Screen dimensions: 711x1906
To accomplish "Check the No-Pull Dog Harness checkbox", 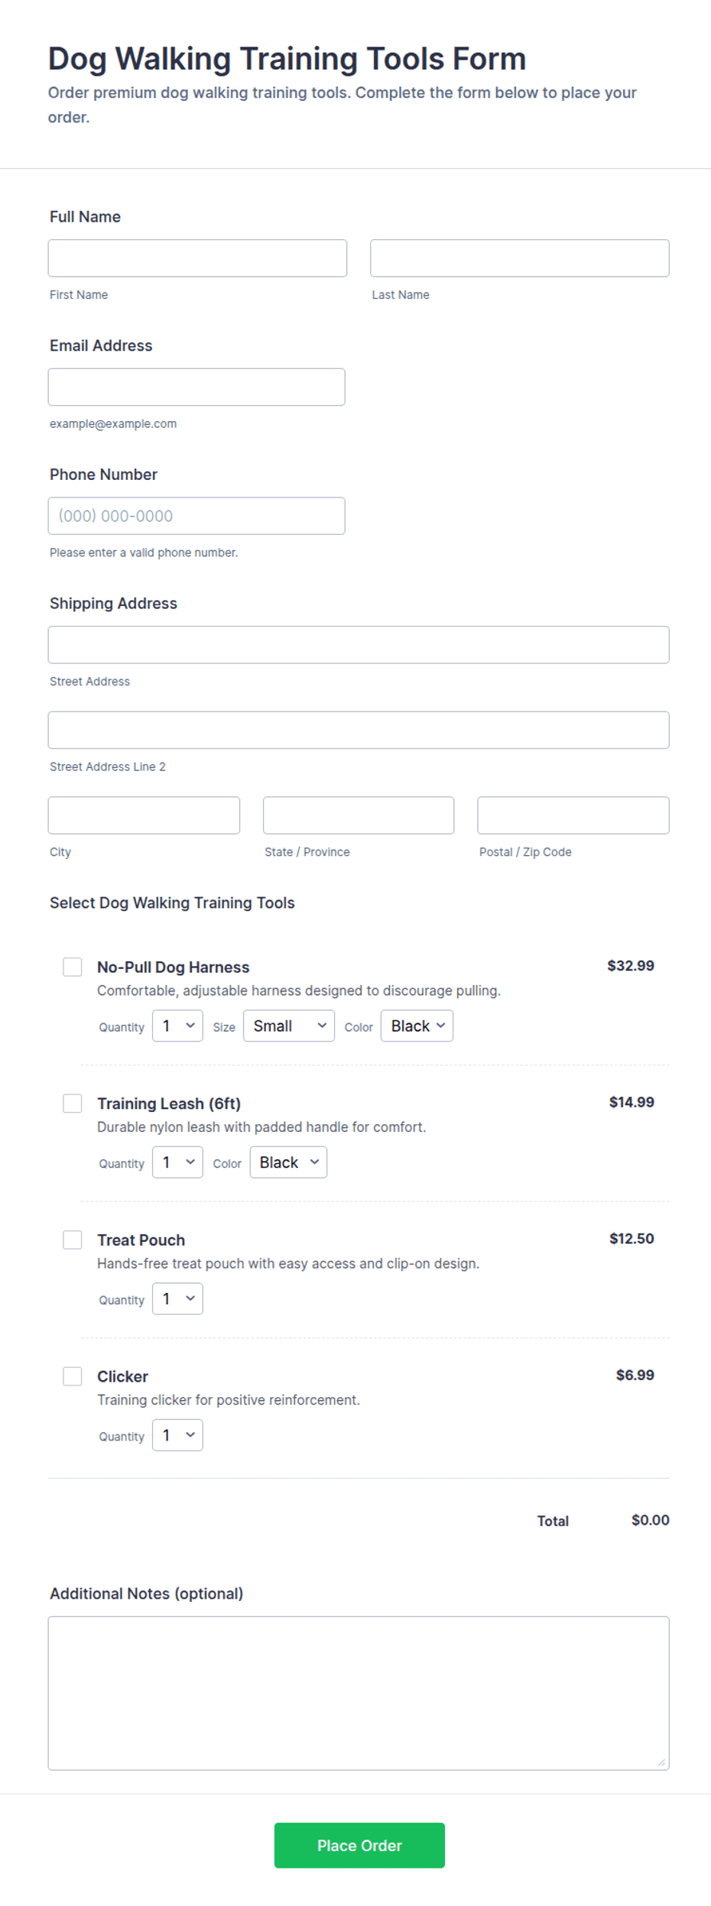I will [x=73, y=967].
